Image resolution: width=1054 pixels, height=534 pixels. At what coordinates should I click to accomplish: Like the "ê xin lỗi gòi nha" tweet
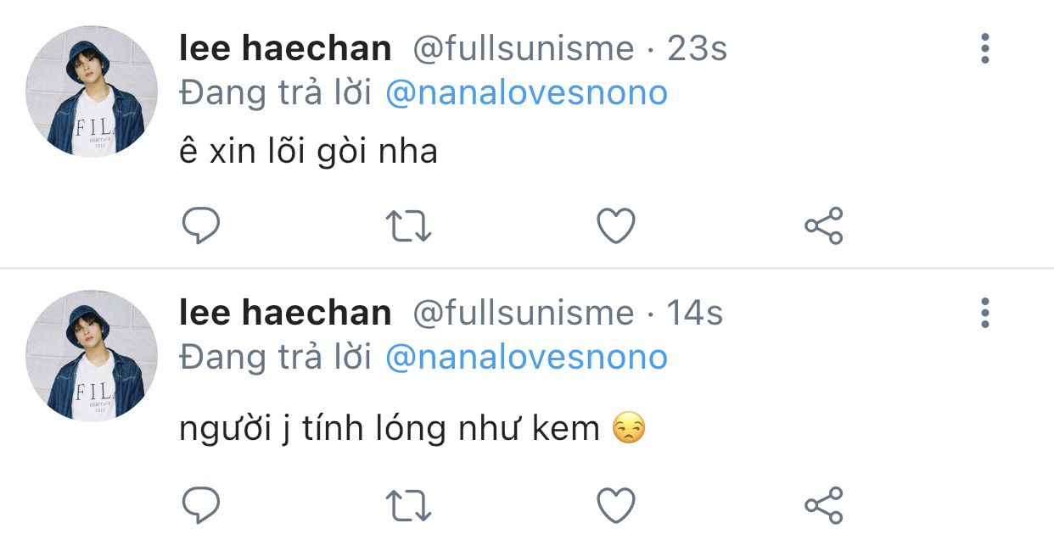pos(615,226)
